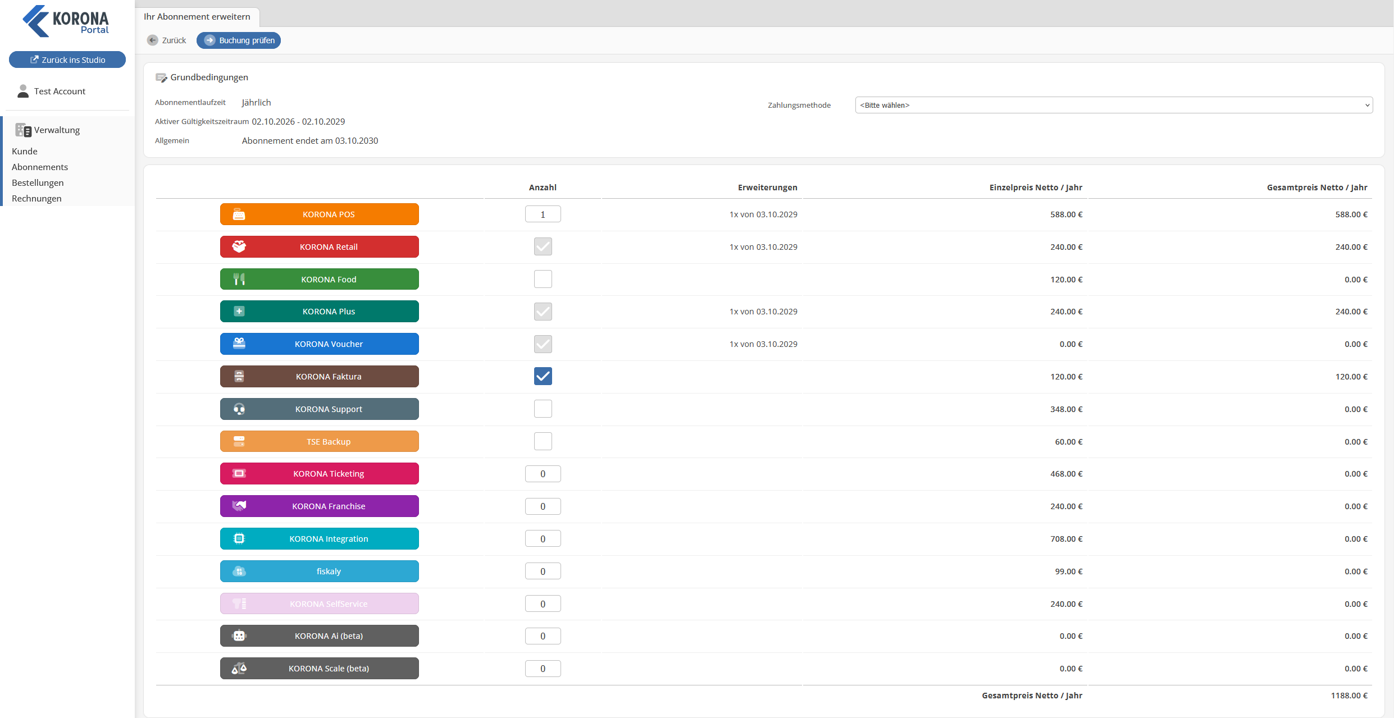Open Abonnements in the sidebar
This screenshot has width=1394, height=718.
click(40, 167)
